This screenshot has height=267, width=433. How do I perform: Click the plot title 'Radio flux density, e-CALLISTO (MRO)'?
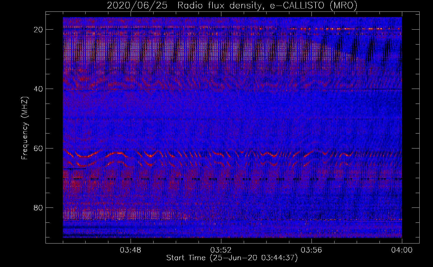click(267, 6)
